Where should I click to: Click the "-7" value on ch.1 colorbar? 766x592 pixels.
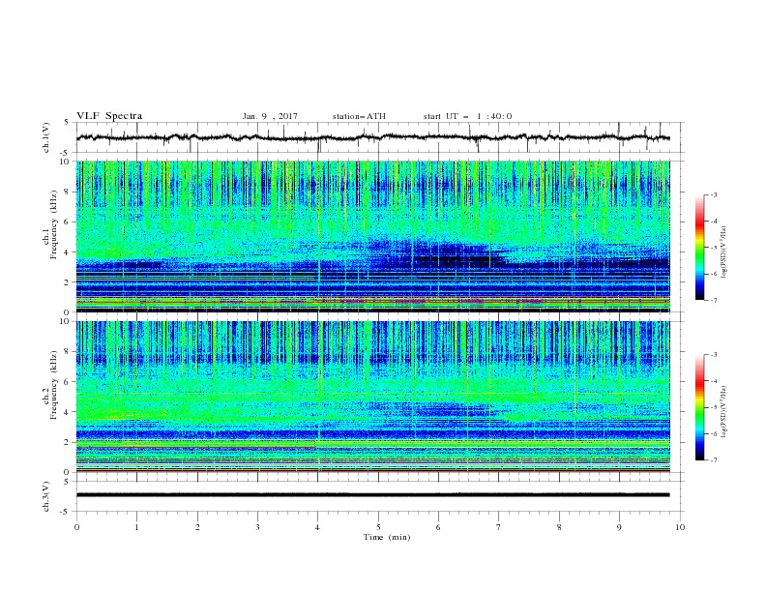tap(714, 300)
